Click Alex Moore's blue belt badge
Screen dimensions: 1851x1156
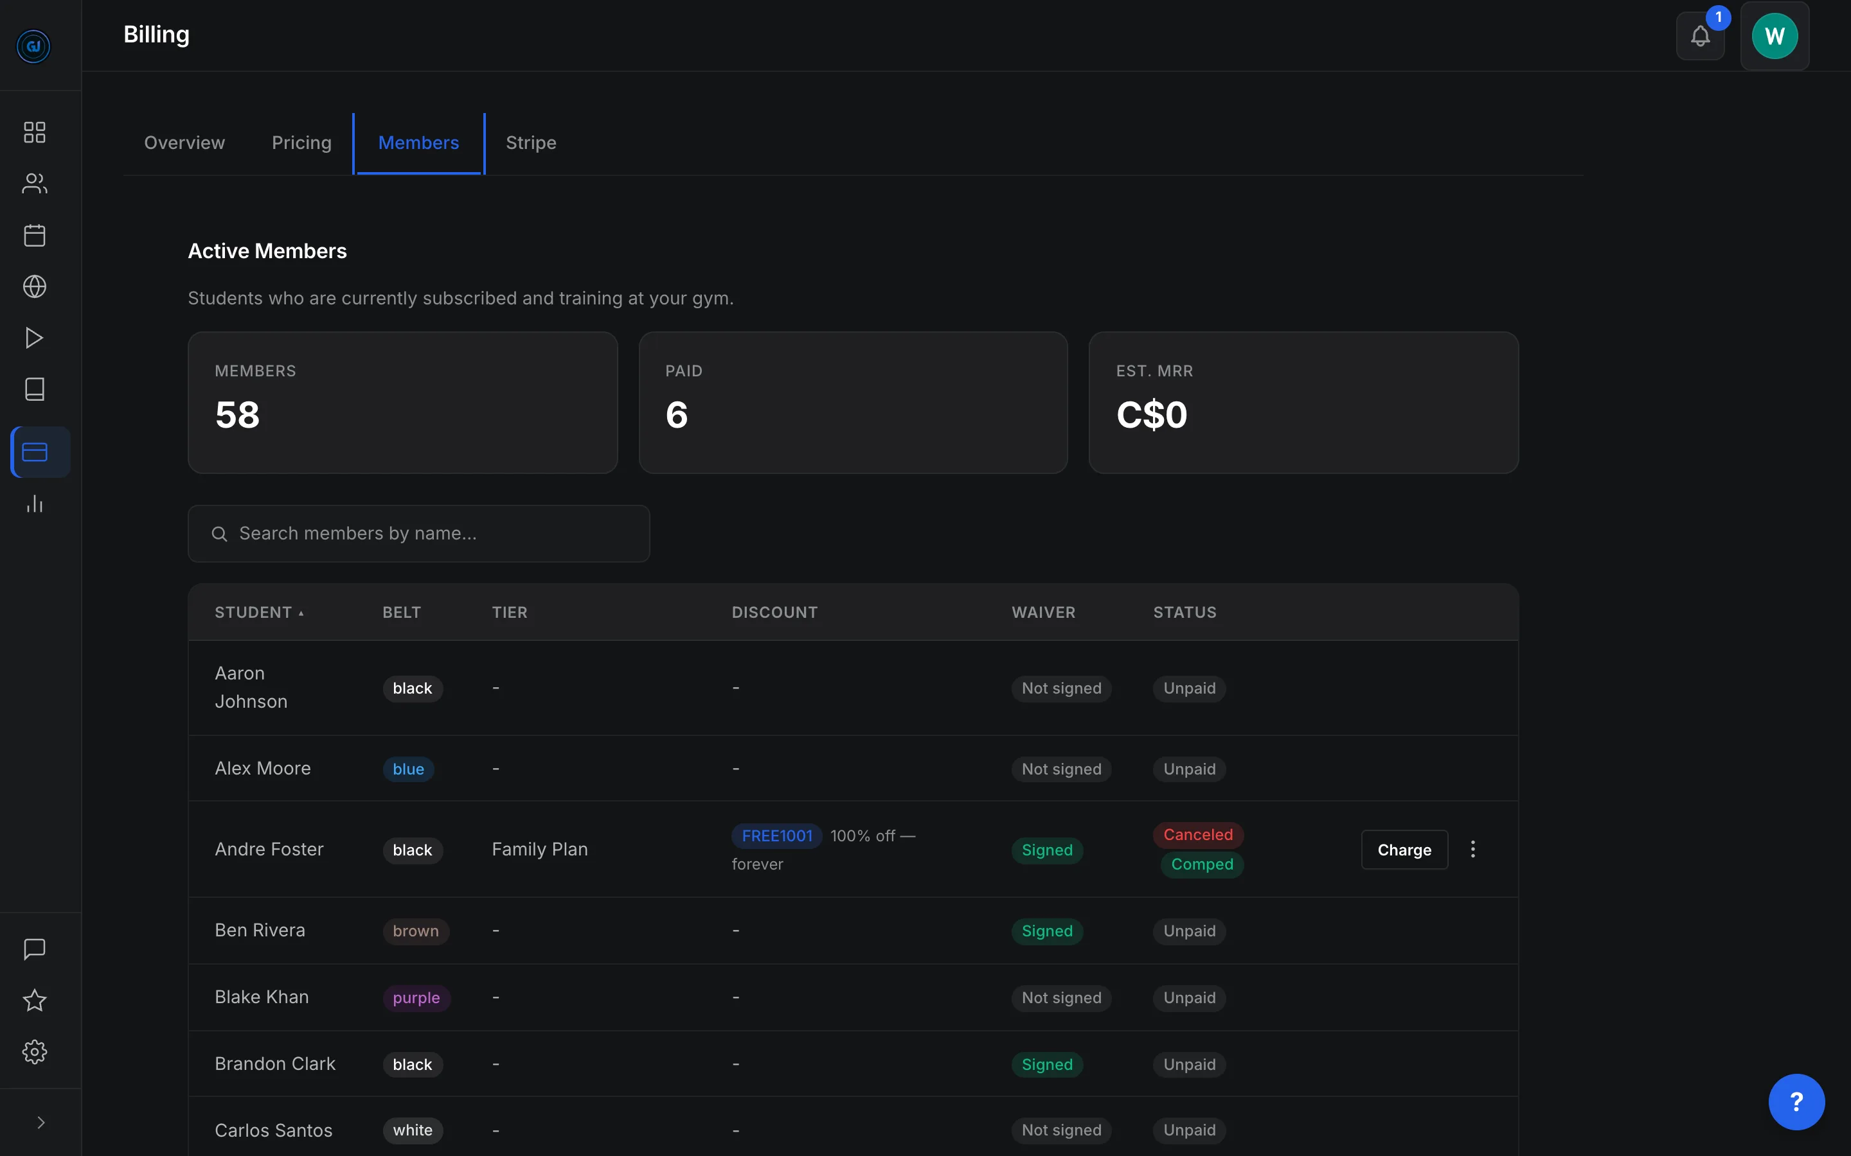[x=409, y=769]
